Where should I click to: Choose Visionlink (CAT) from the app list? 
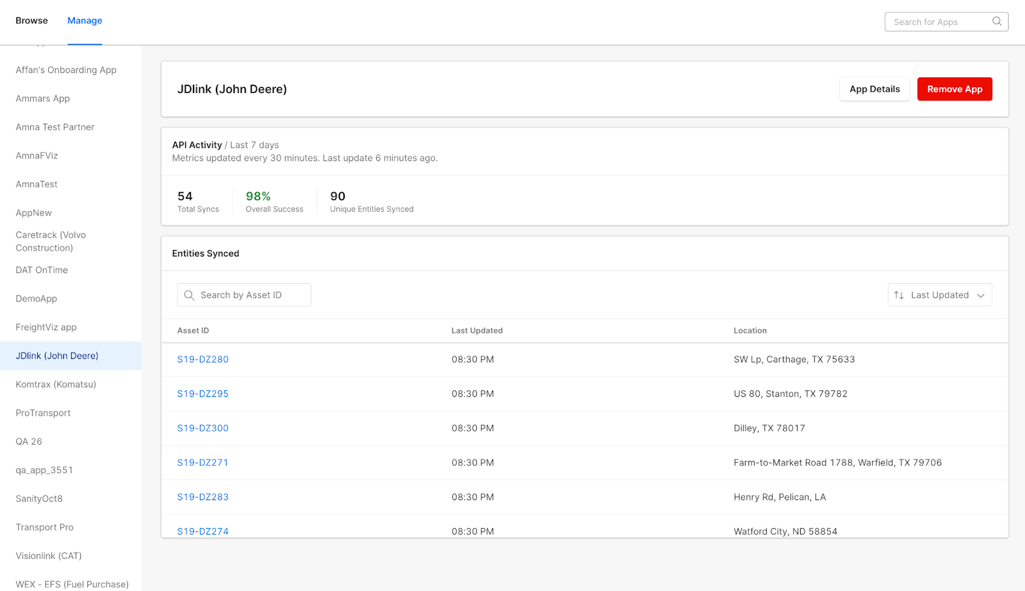(49, 556)
